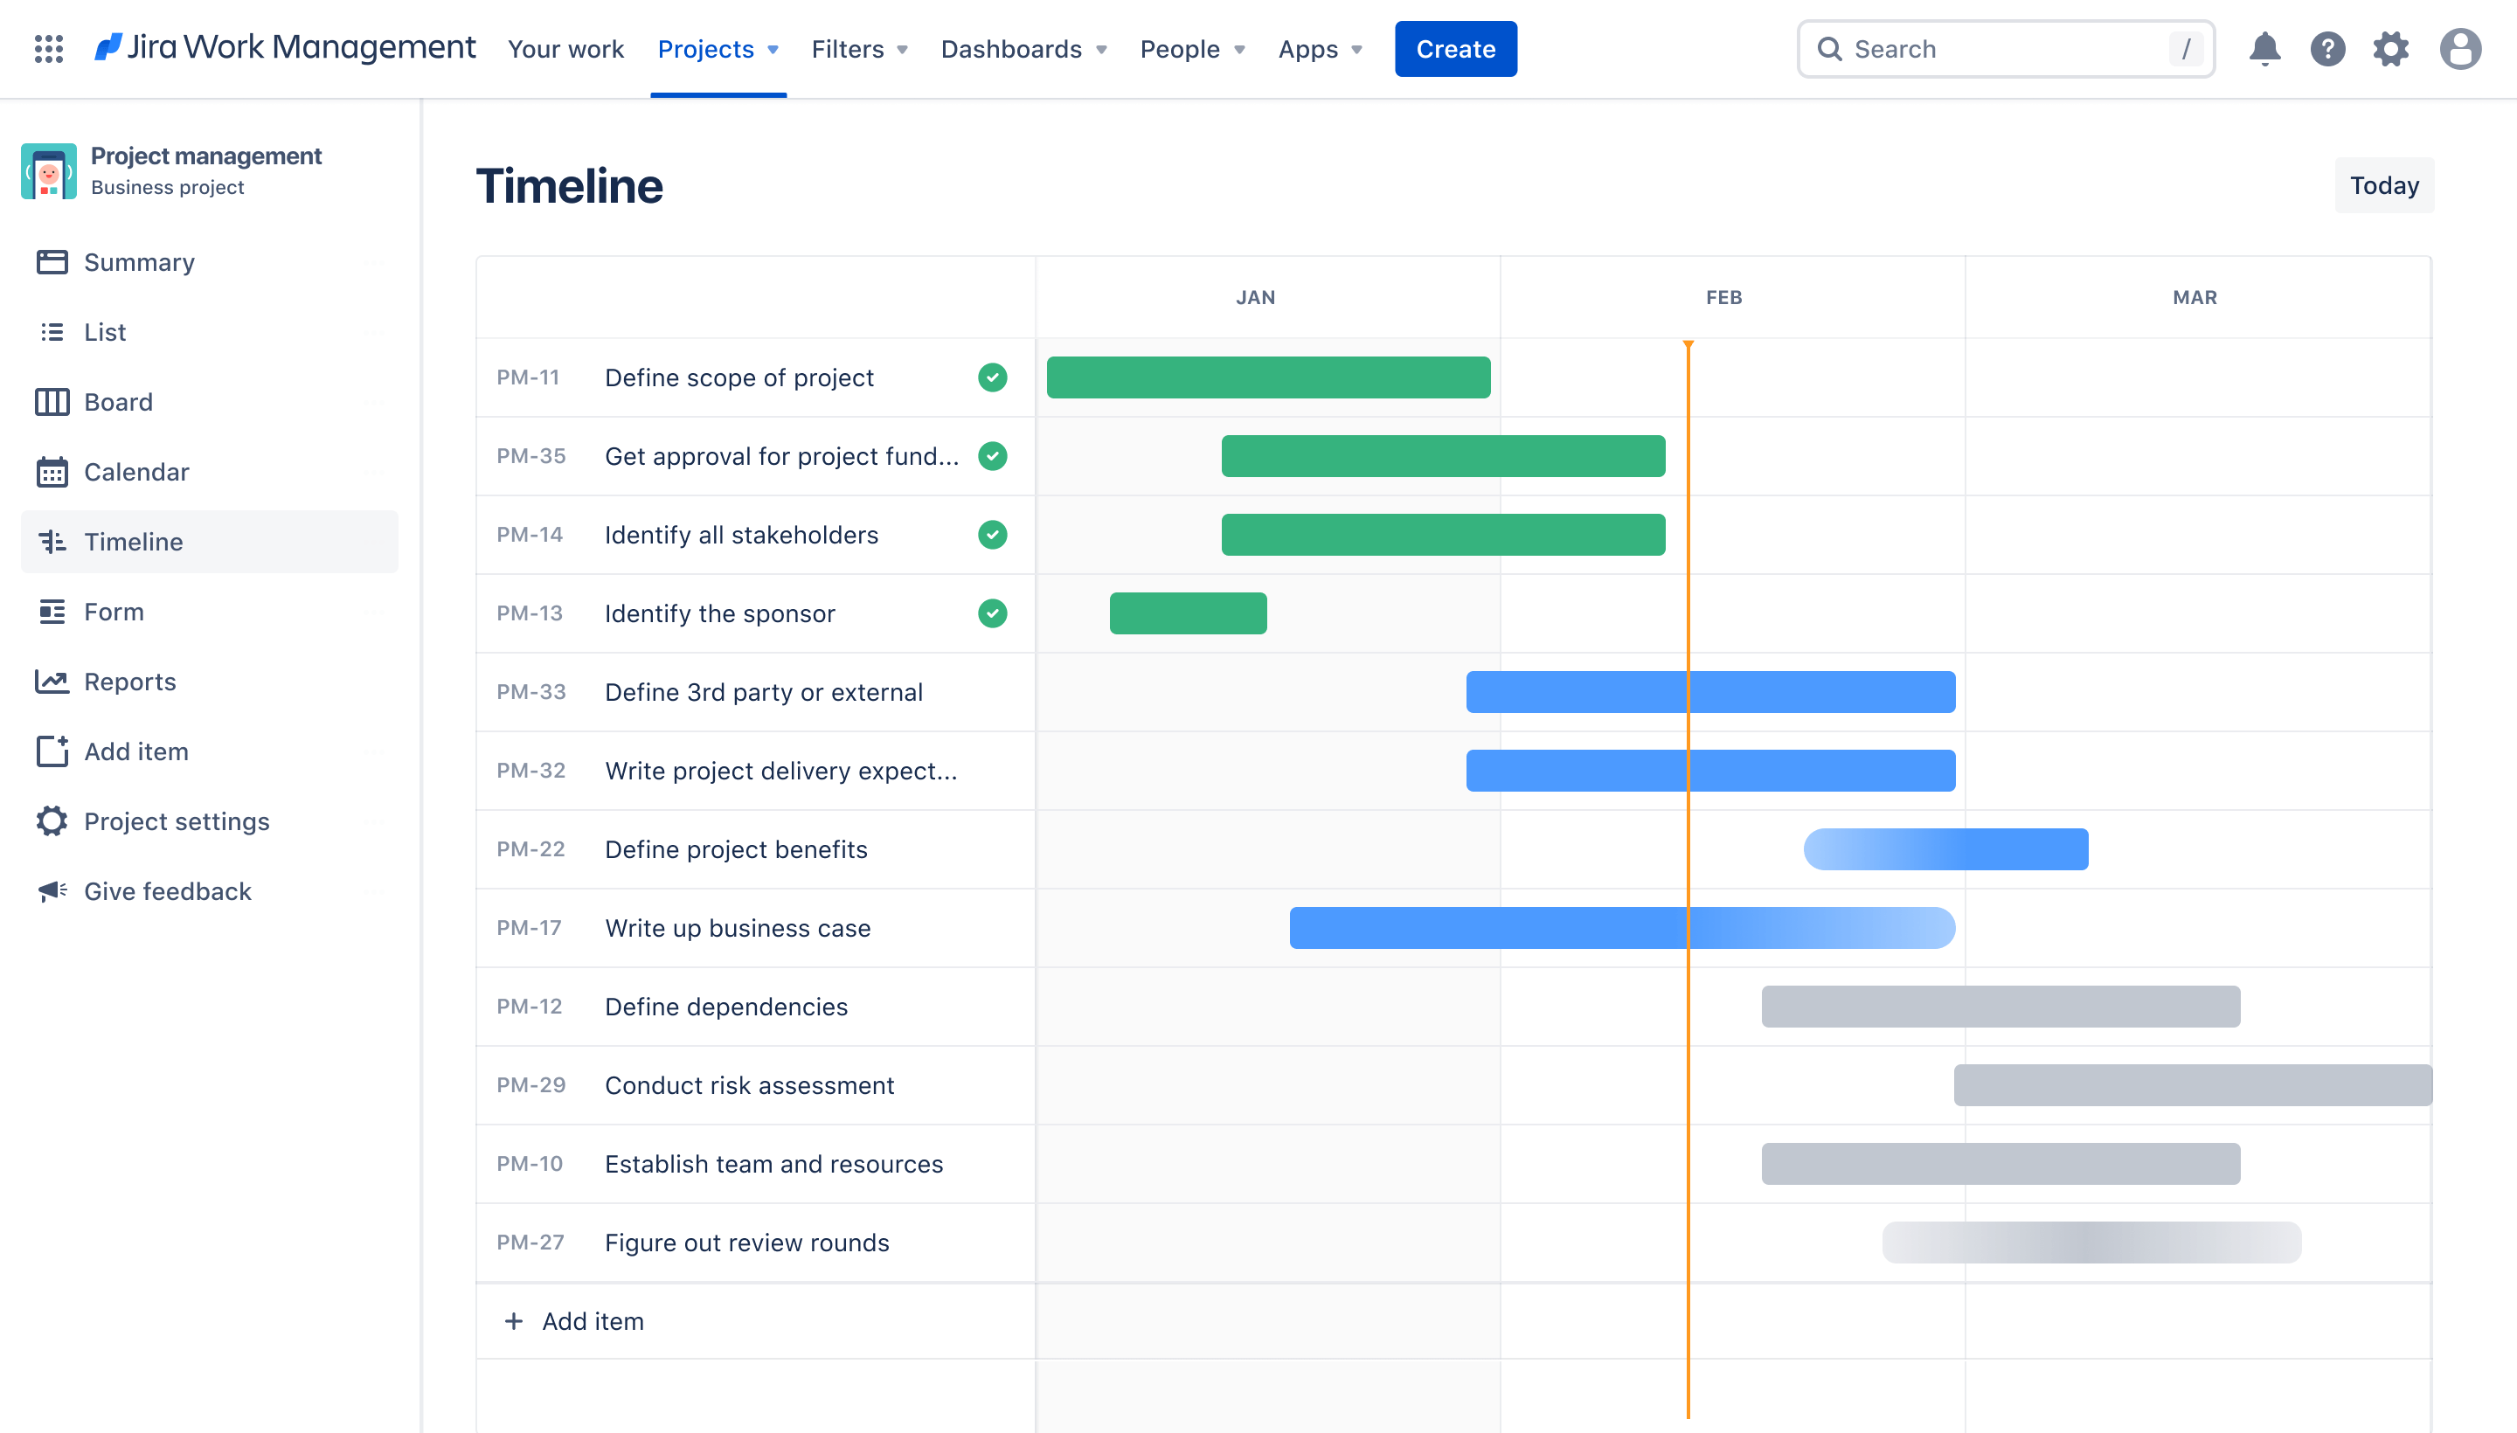Open the Reports sidebar icon

tap(52, 681)
